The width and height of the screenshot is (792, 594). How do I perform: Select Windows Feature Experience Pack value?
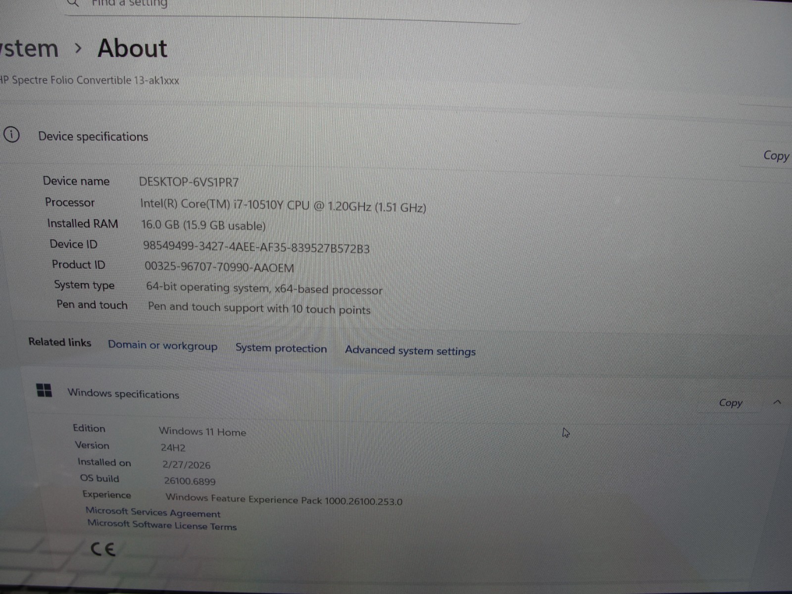[284, 499]
